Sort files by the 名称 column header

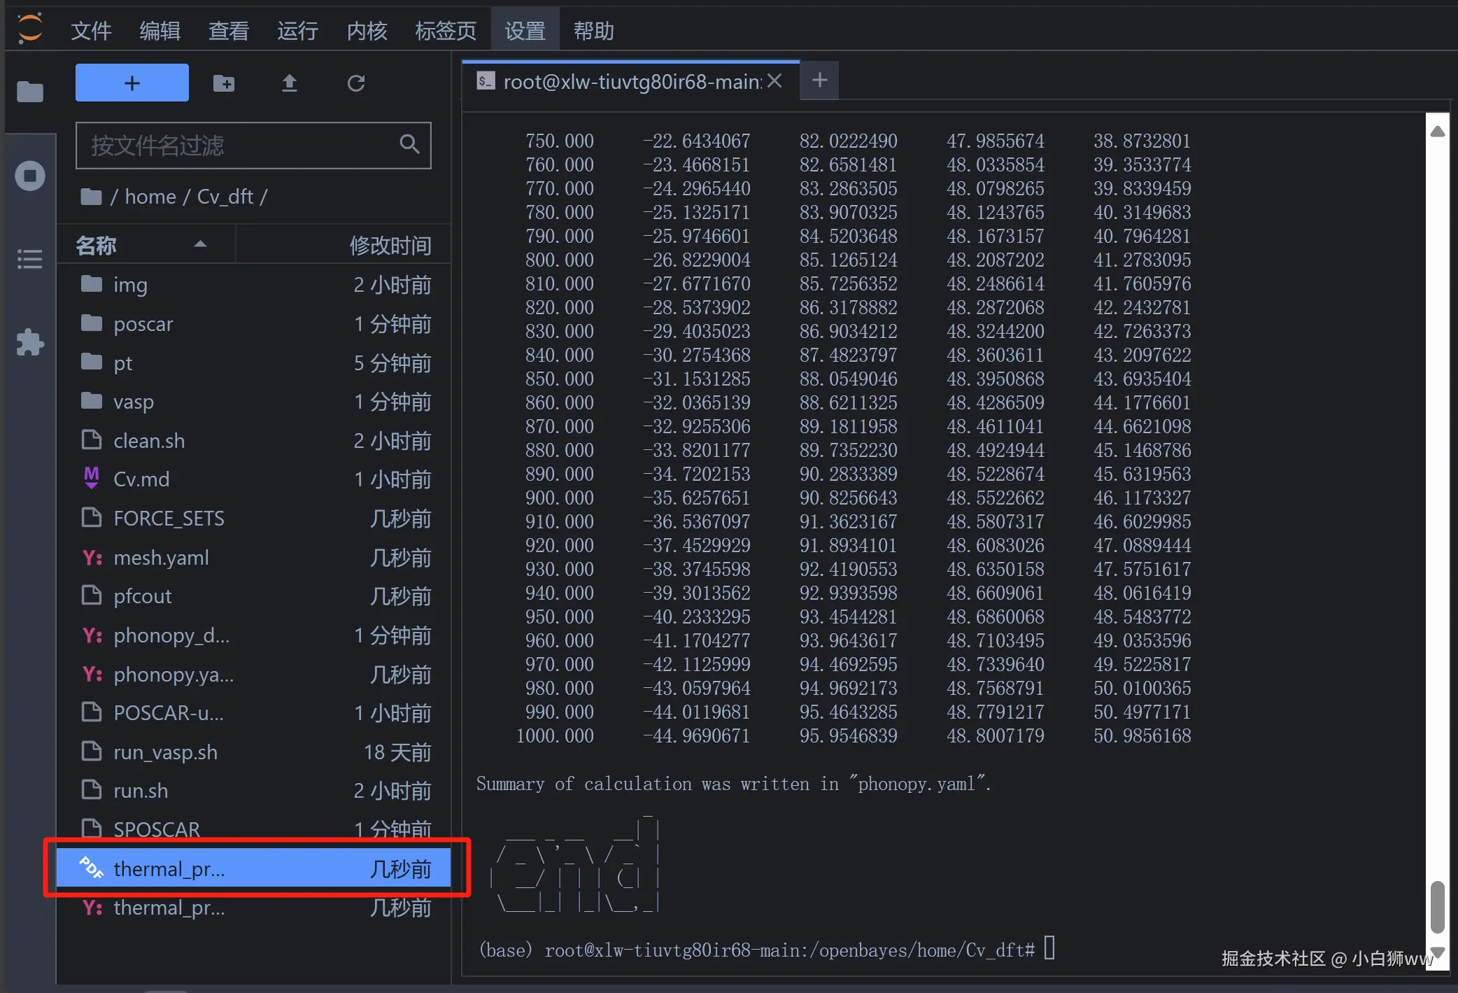coord(97,246)
